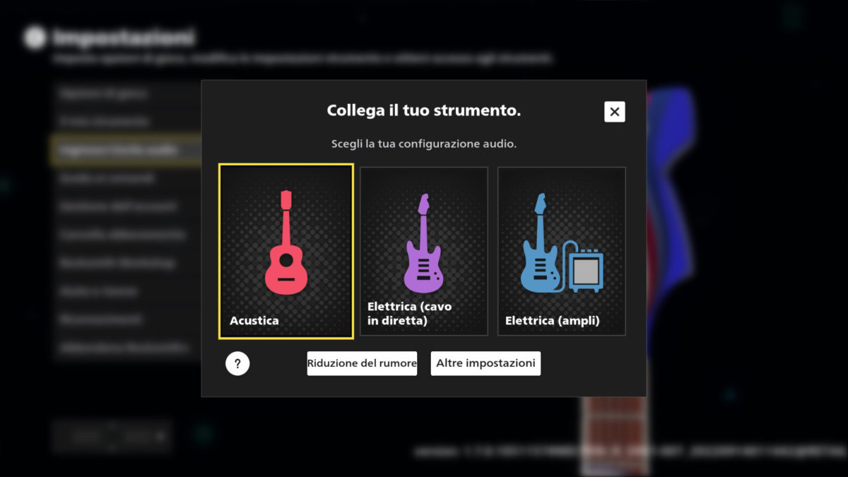
Task: Select the Acustica label
Action: click(254, 320)
